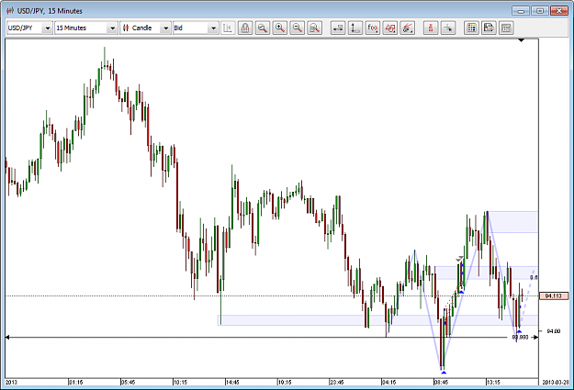574x390 pixels.
Task: Click the chart window title icon
Action: click(10, 11)
